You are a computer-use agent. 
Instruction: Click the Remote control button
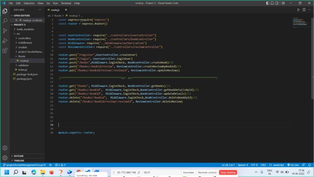pyautogui.click(x=207, y=172)
